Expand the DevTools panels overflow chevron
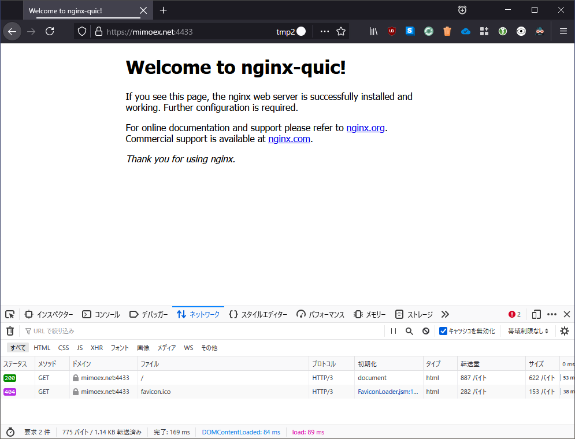 click(445, 314)
